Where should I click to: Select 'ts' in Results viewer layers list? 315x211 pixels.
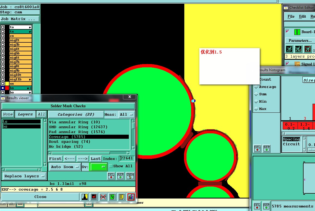point(22,121)
